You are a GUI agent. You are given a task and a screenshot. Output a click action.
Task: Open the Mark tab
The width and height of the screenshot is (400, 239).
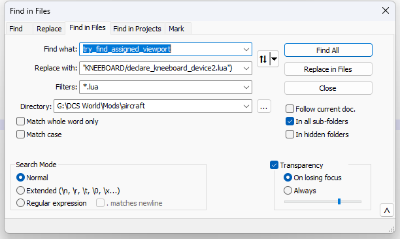click(x=176, y=29)
